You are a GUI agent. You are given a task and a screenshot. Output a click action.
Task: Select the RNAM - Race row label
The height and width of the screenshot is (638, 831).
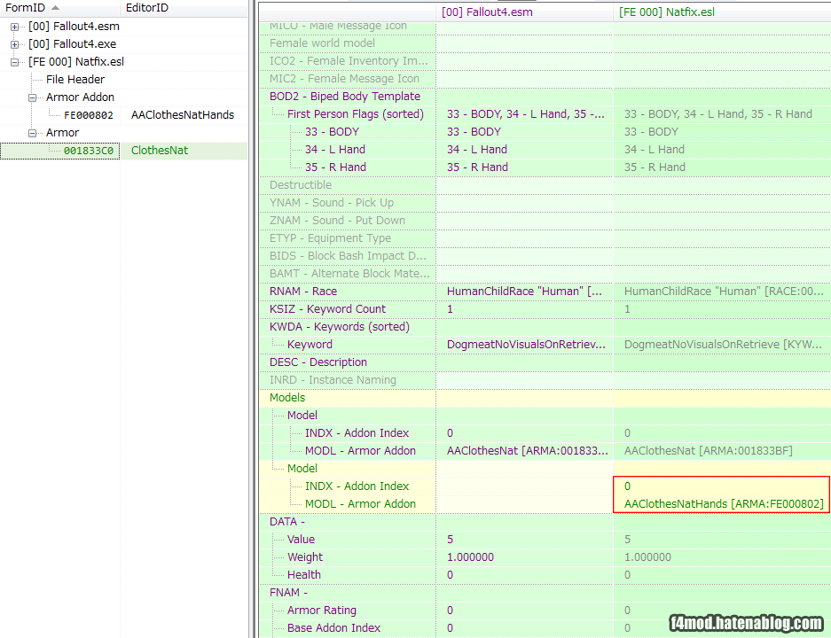[x=303, y=292]
